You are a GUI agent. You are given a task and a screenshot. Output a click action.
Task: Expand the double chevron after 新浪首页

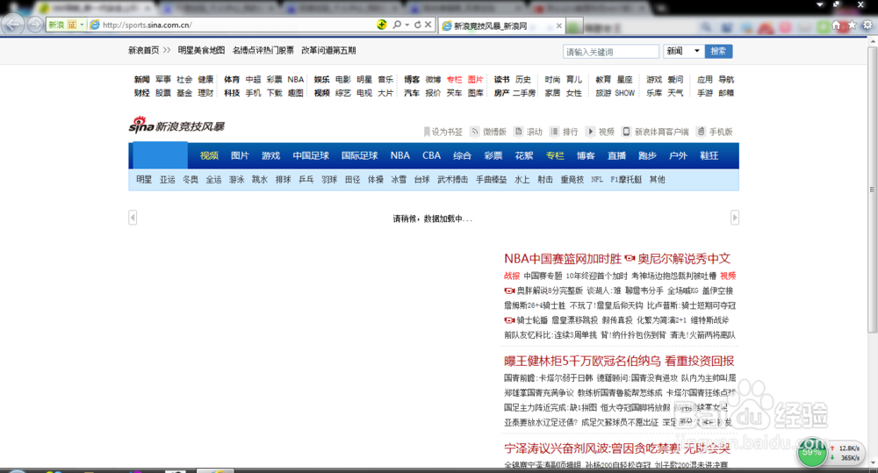[x=167, y=50]
